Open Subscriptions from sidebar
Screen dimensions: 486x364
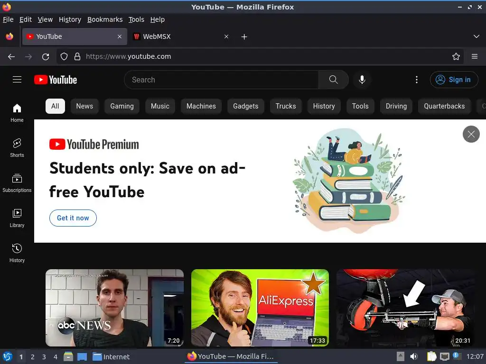pyautogui.click(x=17, y=183)
